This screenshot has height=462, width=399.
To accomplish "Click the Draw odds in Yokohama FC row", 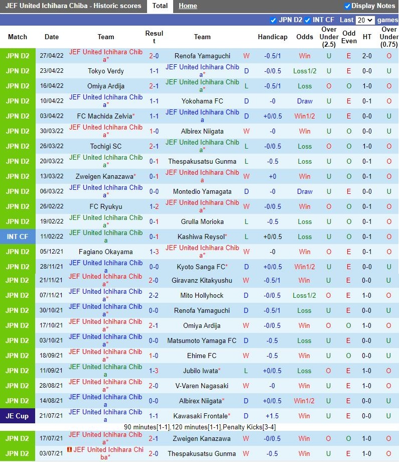I will pos(305,101).
